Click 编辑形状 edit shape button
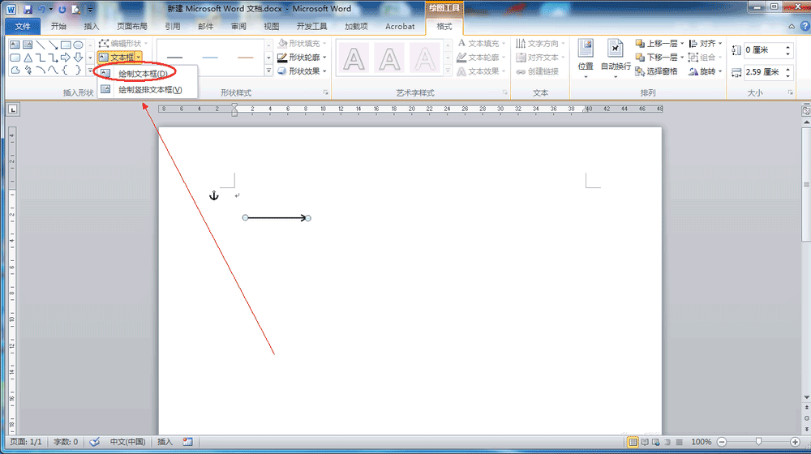811x454 pixels. (122, 44)
